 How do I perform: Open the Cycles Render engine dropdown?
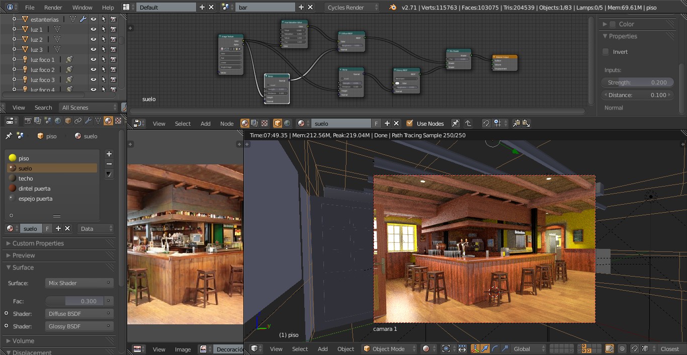tap(352, 8)
